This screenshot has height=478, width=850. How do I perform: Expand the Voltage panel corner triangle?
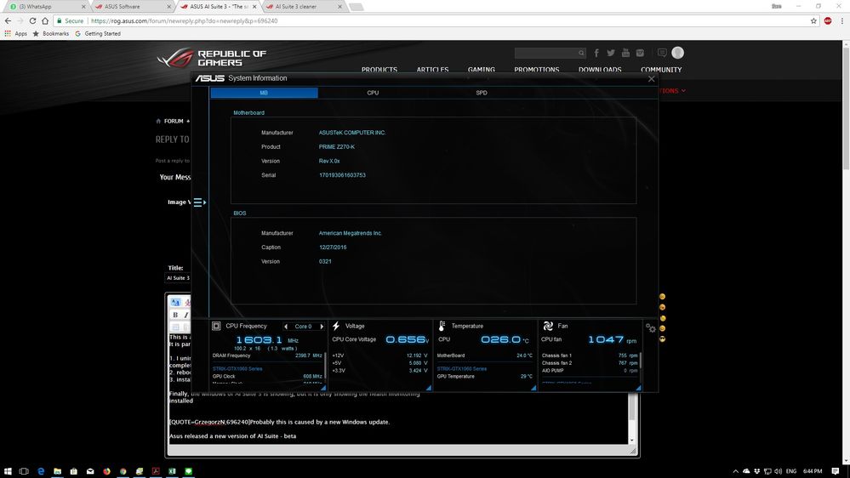click(428, 388)
